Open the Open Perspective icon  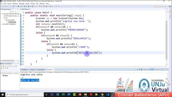pos(165,6)
